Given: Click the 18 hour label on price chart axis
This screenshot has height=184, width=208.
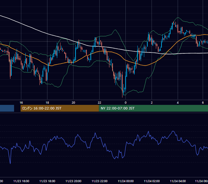Looking at the screenshot, I should (x=47, y=103).
